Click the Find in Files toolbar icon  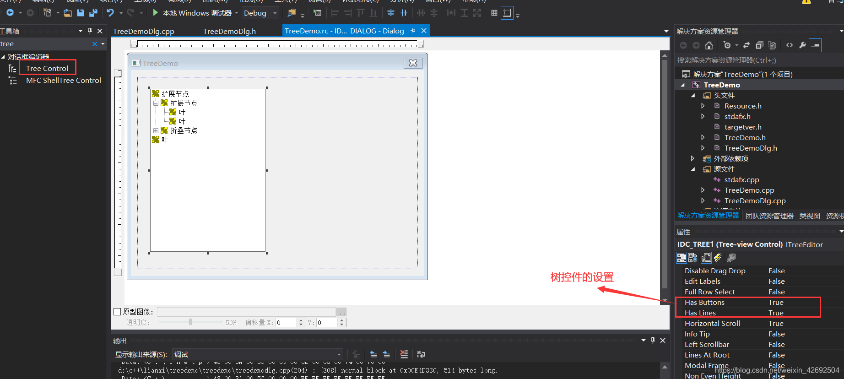point(292,13)
